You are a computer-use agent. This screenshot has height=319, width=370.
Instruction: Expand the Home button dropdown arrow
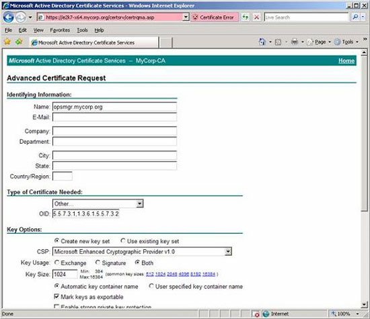(270, 42)
